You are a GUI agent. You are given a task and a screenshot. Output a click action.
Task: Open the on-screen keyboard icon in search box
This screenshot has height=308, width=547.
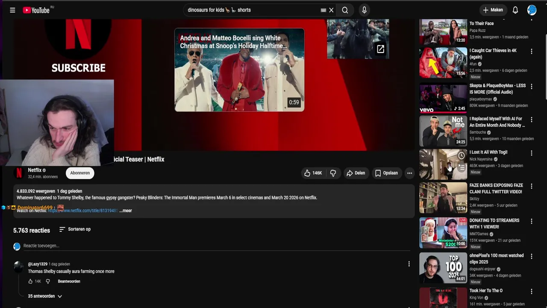323,10
